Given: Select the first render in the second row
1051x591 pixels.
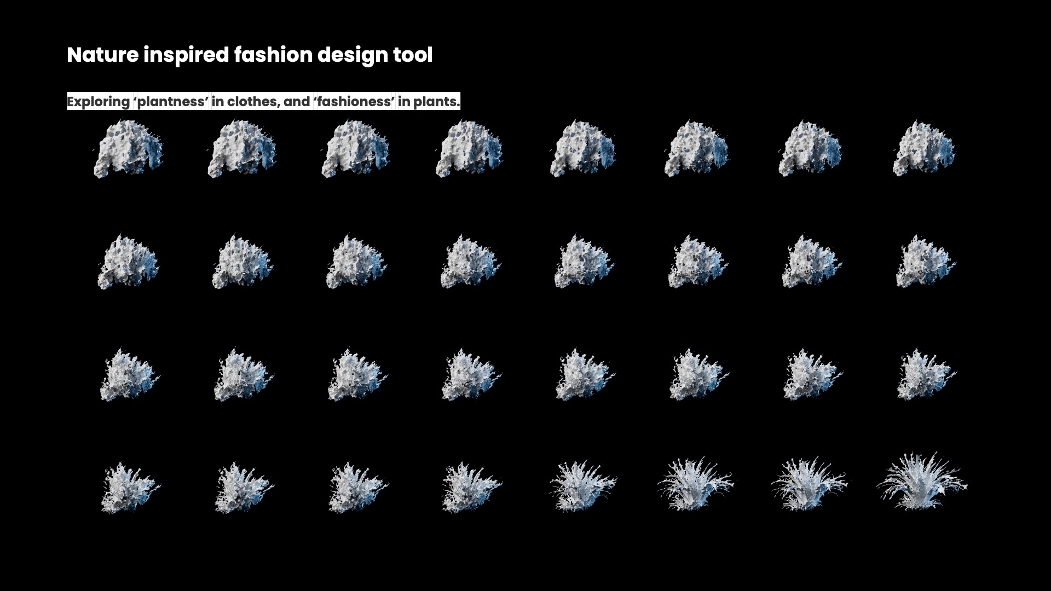Looking at the screenshot, I should click(128, 262).
